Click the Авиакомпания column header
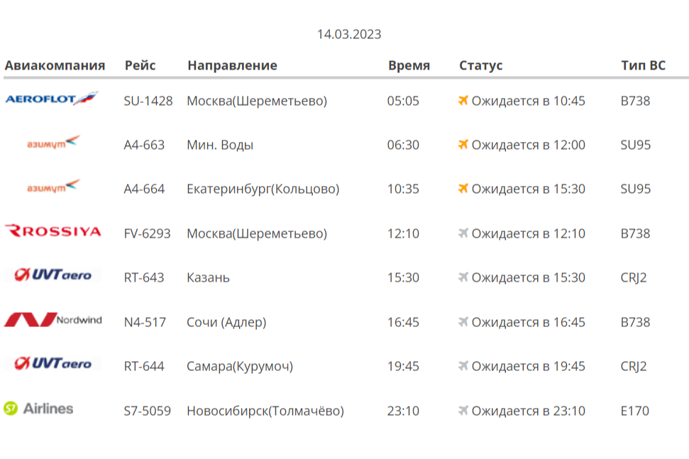This screenshot has height=459, width=689. pyautogui.click(x=55, y=65)
